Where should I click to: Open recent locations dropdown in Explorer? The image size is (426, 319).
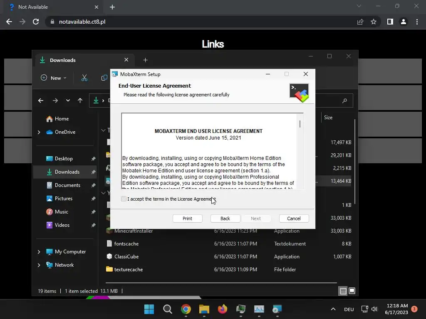coord(68,101)
